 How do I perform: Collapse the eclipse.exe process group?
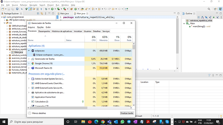coord(29,51)
